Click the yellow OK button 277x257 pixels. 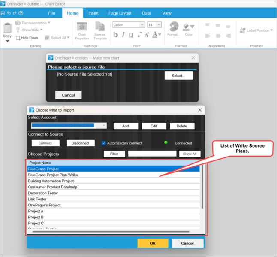point(153,243)
